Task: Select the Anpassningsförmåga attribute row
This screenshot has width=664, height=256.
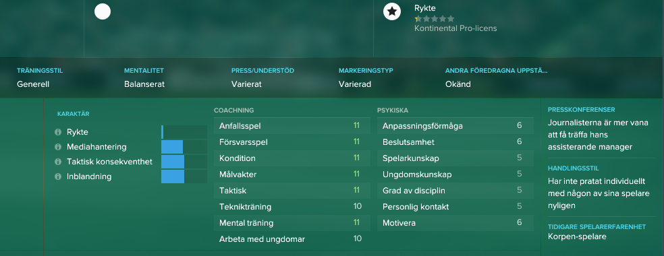Action: (455, 126)
